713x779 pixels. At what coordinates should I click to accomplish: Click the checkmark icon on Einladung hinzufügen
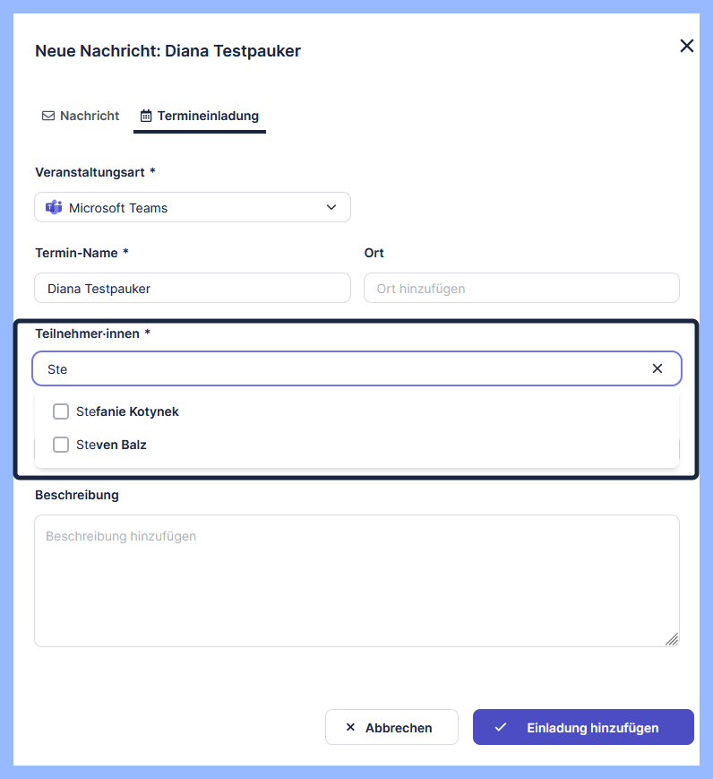click(501, 727)
